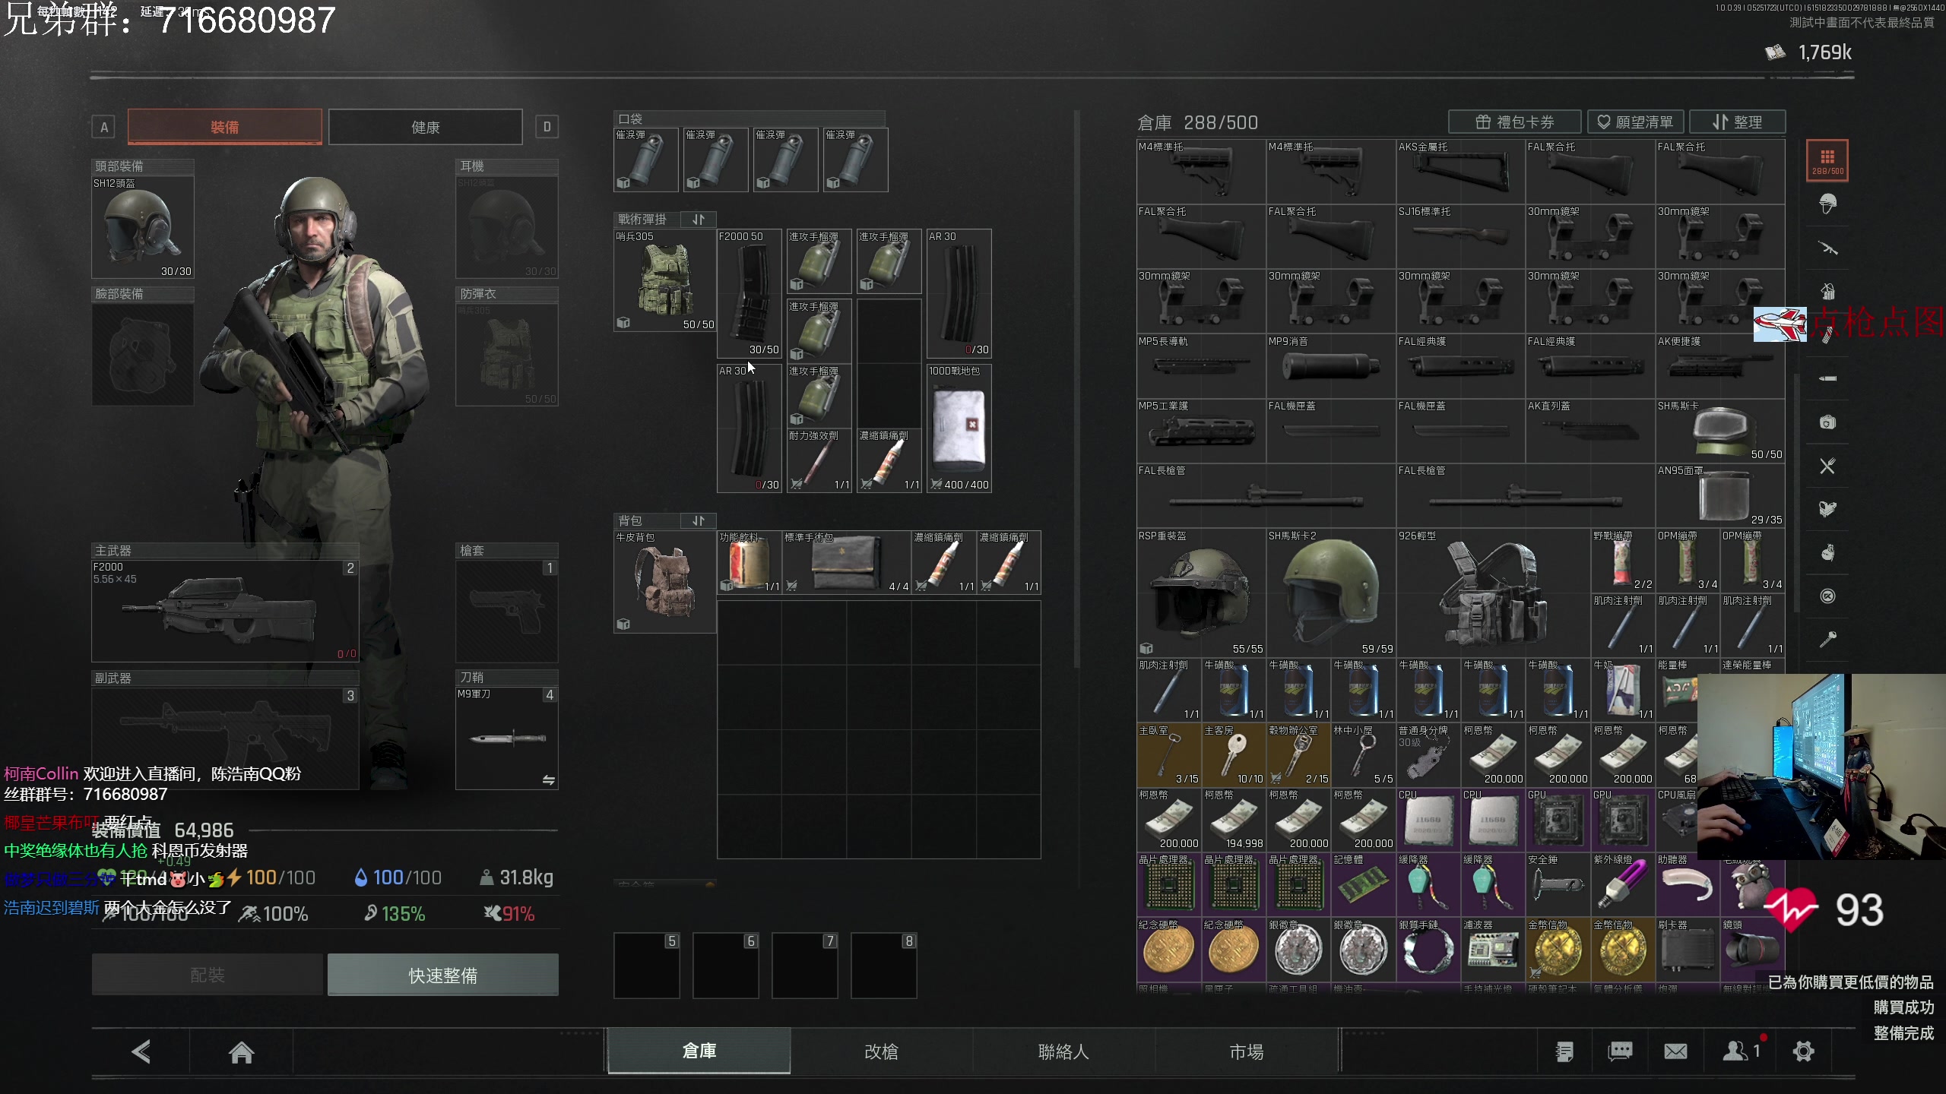Select the M9軍刀 knife slot

point(507,738)
